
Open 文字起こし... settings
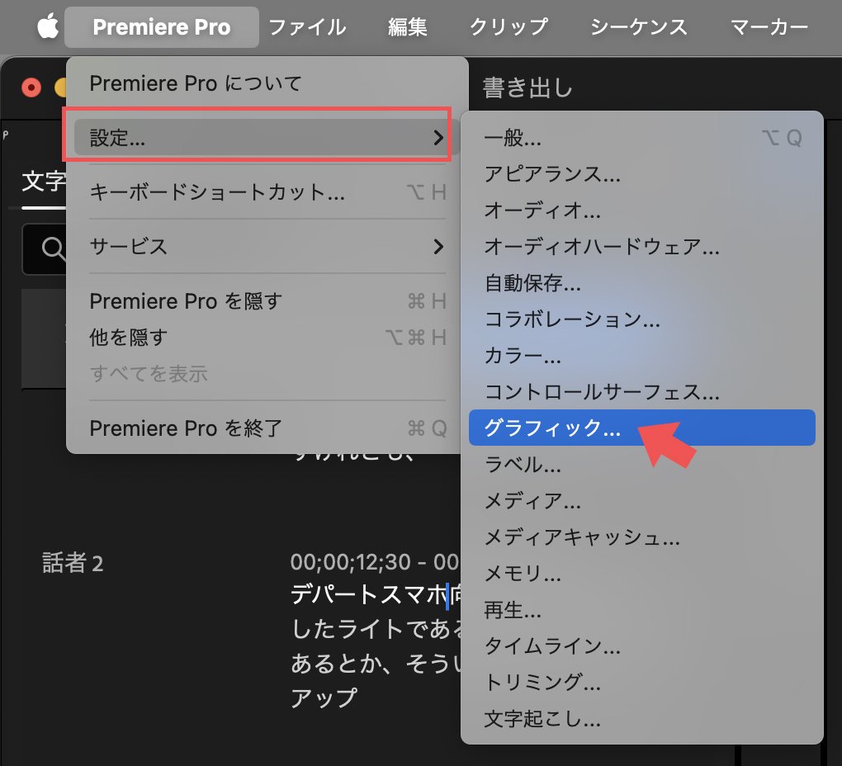tap(641, 717)
